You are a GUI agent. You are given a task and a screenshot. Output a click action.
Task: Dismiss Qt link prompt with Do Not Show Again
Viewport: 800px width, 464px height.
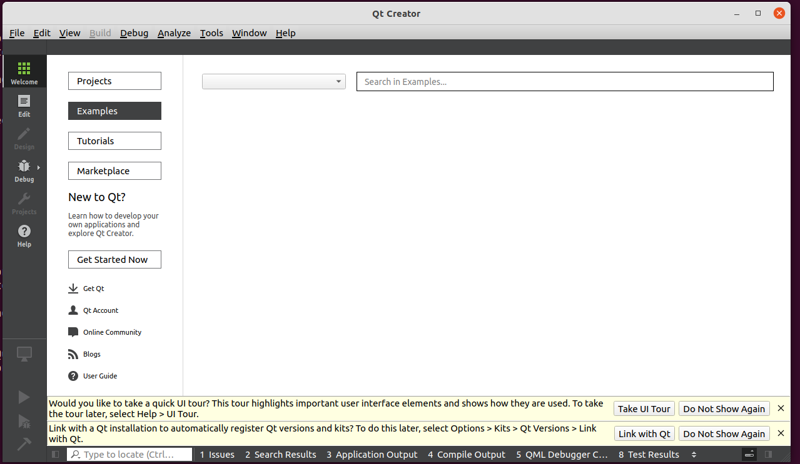(x=724, y=434)
